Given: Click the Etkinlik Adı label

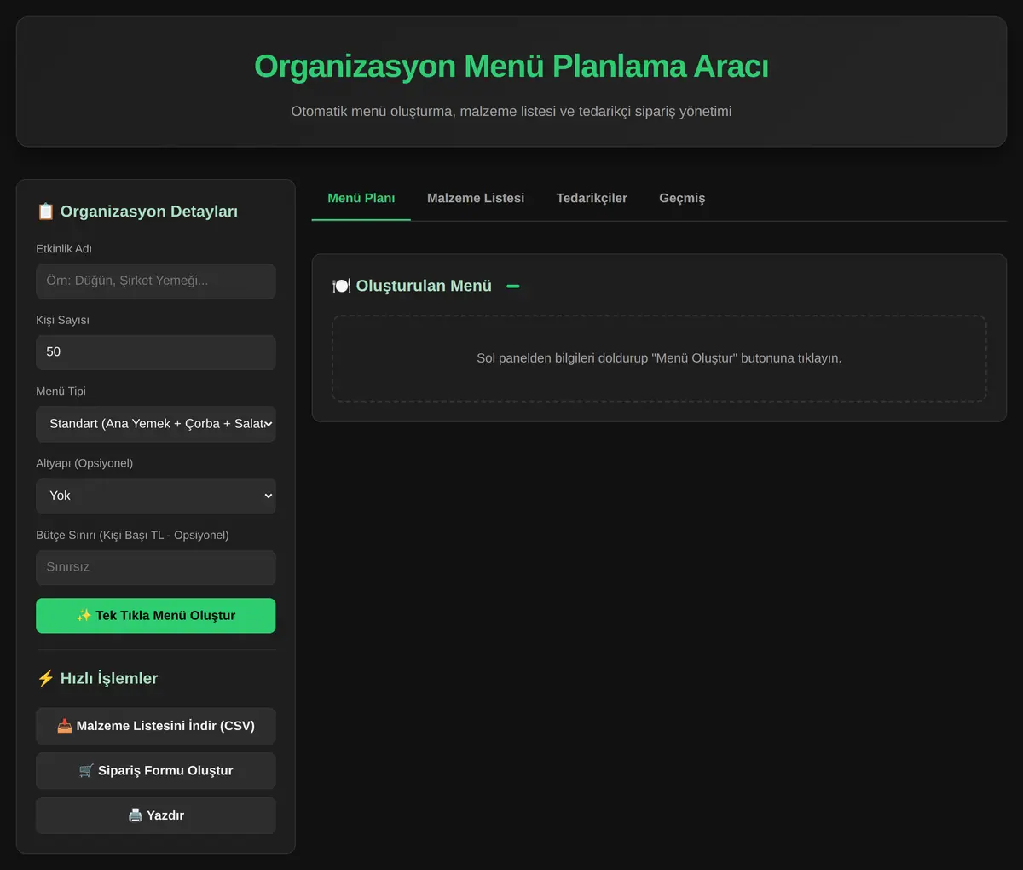Looking at the screenshot, I should coord(64,249).
